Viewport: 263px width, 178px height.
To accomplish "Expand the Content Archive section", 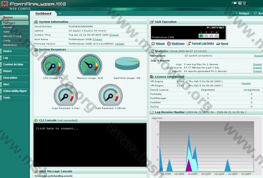I will pyautogui.click(x=14, y=64).
